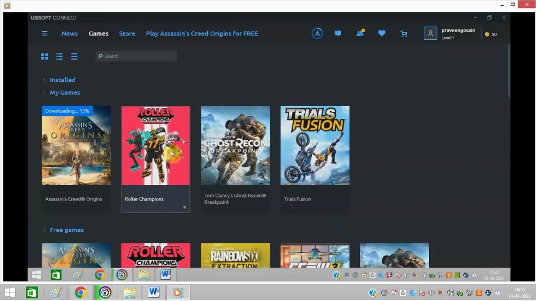This screenshot has height=301, width=536.
Task: Go to the Store tab
Action: [127, 33]
